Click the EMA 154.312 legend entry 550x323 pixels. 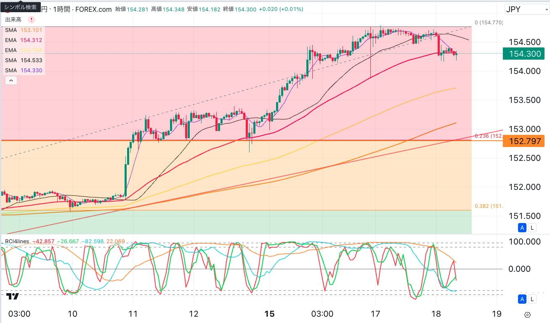pyautogui.click(x=24, y=40)
